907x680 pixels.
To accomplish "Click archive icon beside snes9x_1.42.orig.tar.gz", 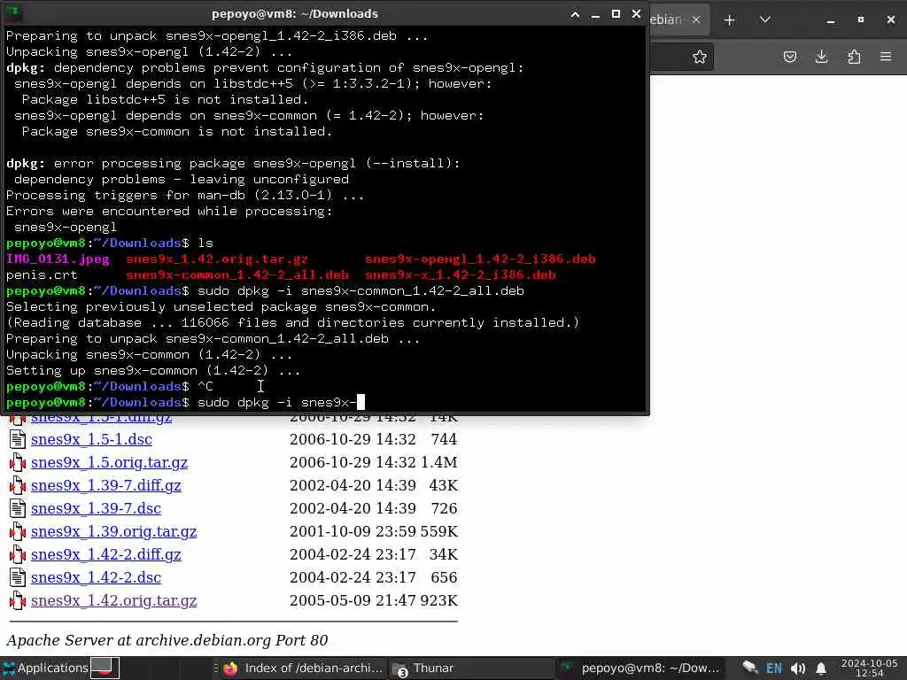I will pyautogui.click(x=18, y=601).
